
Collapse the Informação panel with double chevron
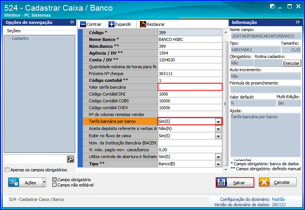tap(298, 22)
